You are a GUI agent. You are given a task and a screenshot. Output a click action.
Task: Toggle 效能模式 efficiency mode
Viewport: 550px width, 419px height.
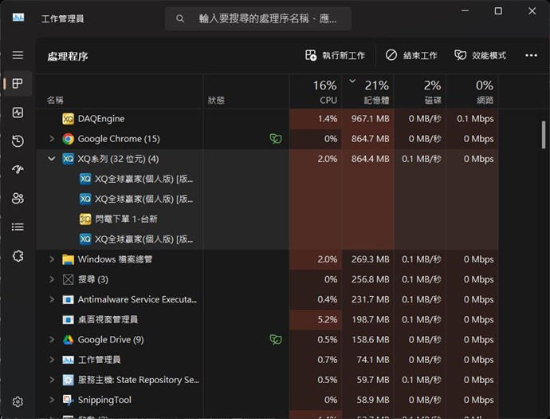480,55
